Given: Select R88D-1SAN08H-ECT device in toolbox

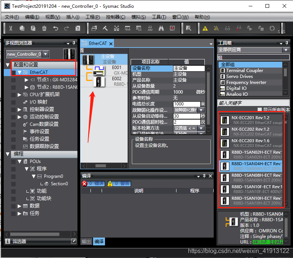Looking at the screenshot, I should (x=251, y=178).
